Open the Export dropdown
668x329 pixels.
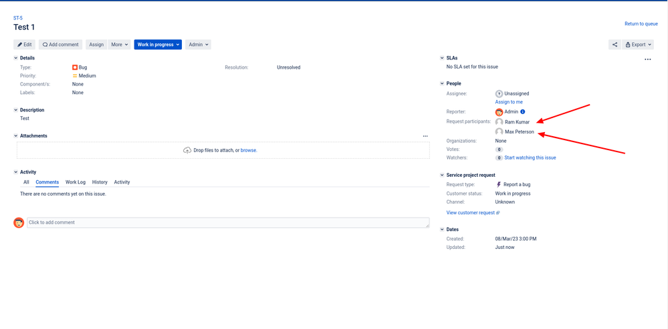tap(638, 45)
